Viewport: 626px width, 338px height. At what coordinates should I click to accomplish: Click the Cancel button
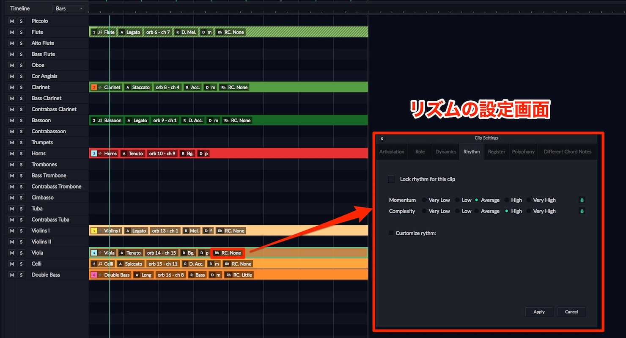[571, 312]
